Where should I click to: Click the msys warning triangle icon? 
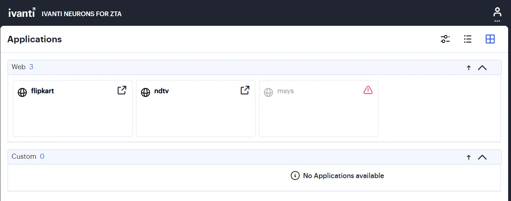(x=368, y=90)
